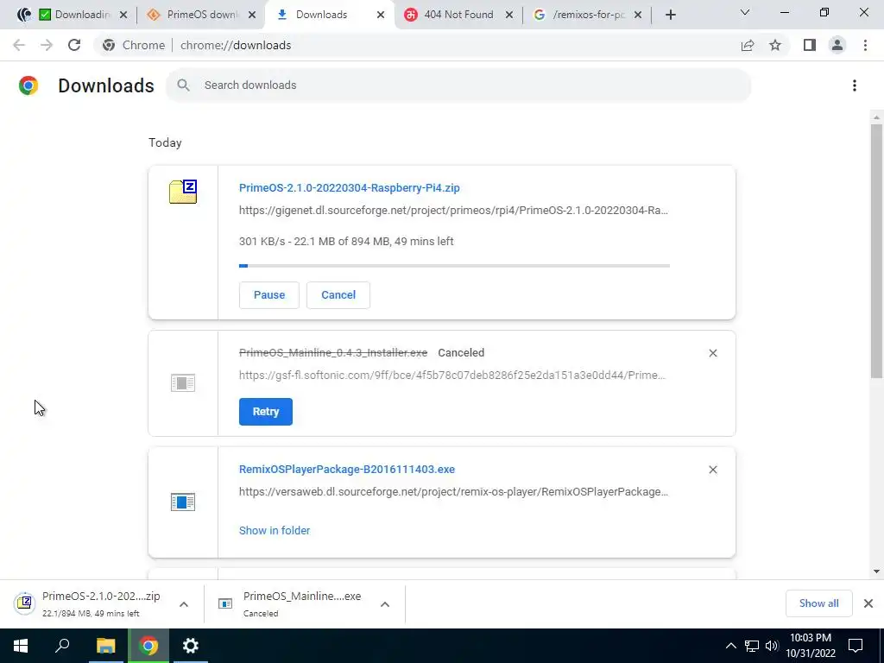Open the Chrome profile avatar
This screenshot has height=663, width=884.
pyautogui.click(x=837, y=45)
